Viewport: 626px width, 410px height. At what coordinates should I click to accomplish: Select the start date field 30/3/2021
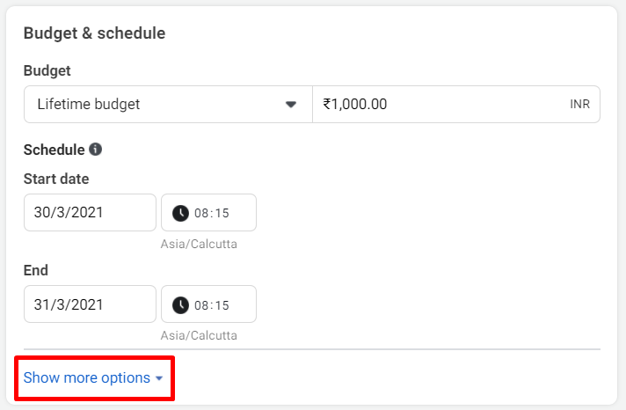coord(90,213)
